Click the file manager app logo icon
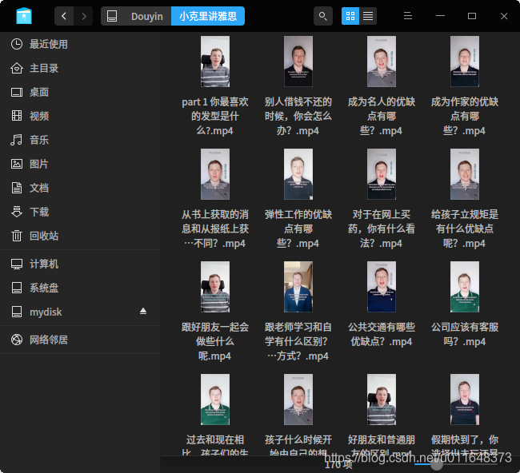The height and width of the screenshot is (473, 520). (24, 16)
